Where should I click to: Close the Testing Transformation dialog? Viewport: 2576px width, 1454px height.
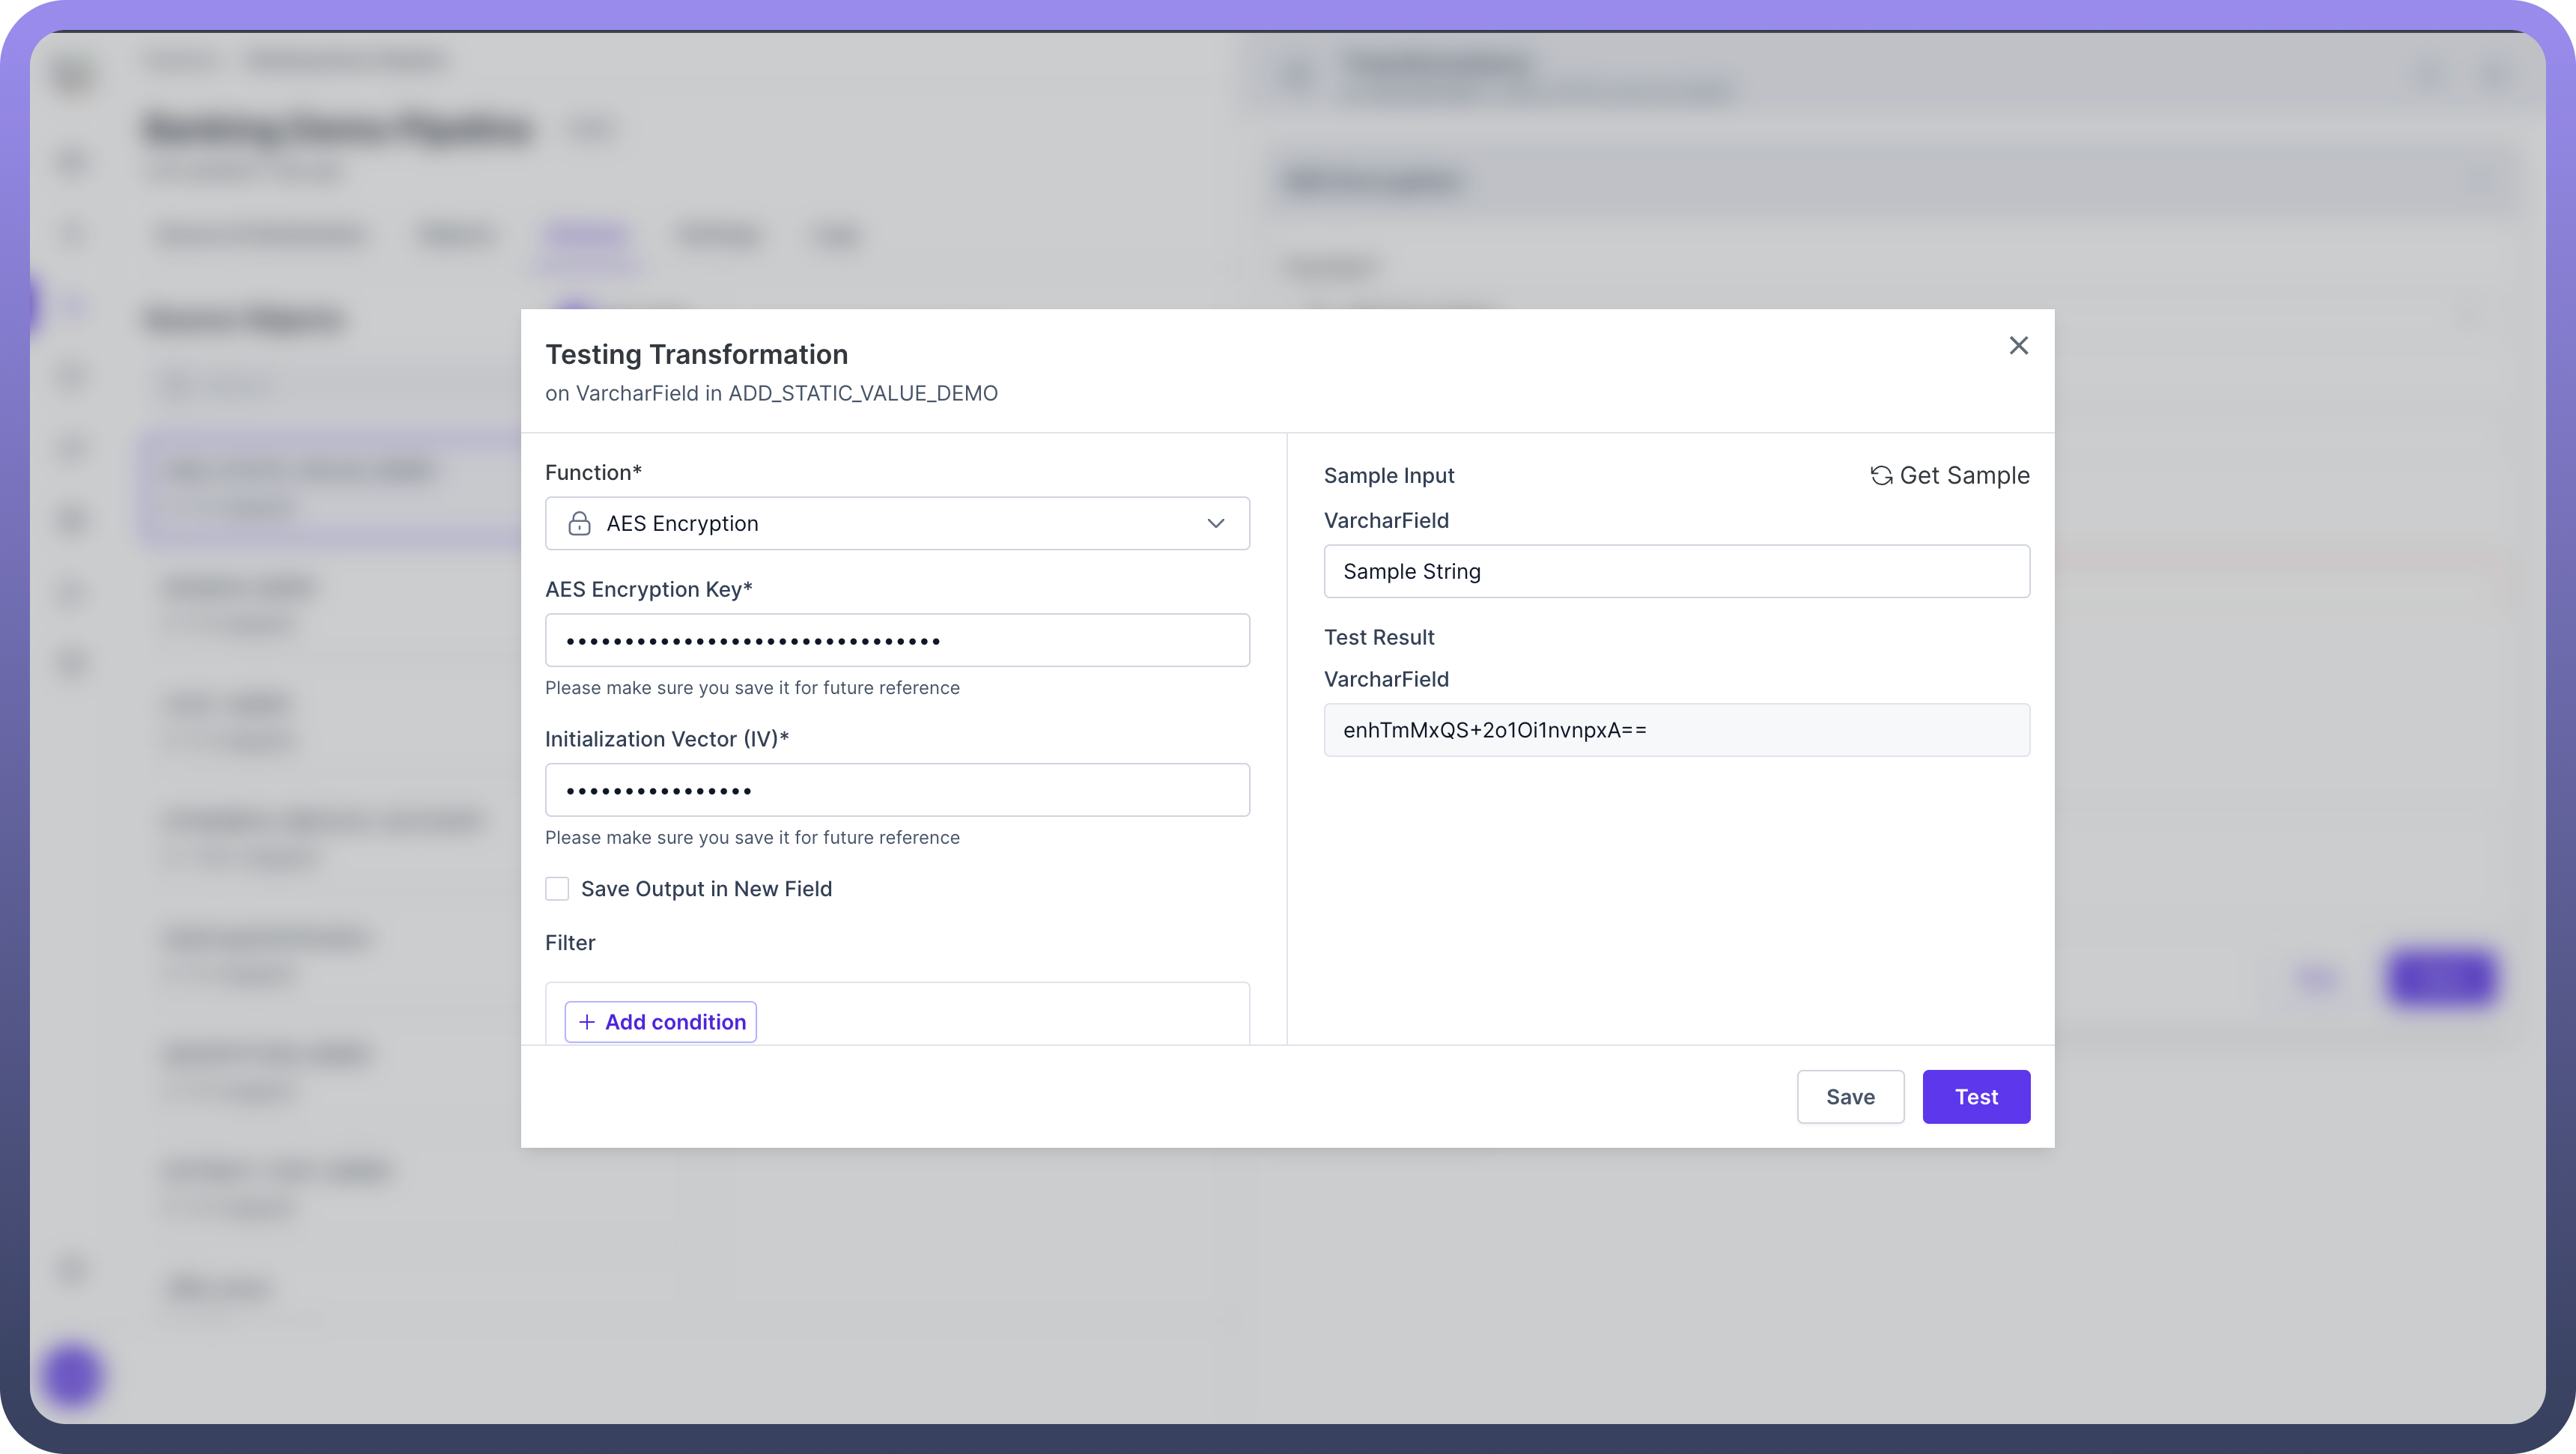(2018, 346)
